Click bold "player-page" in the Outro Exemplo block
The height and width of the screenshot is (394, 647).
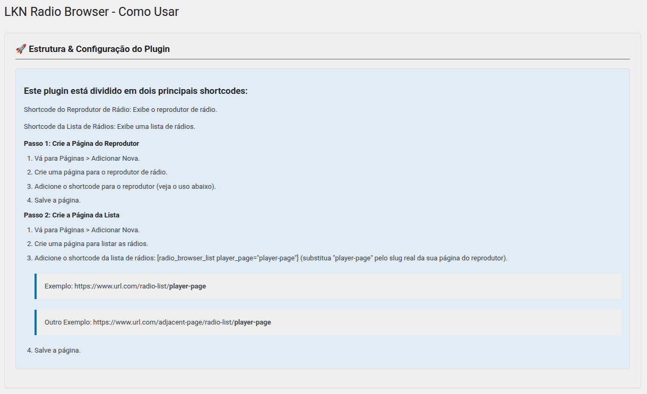pyautogui.click(x=253, y=322)
